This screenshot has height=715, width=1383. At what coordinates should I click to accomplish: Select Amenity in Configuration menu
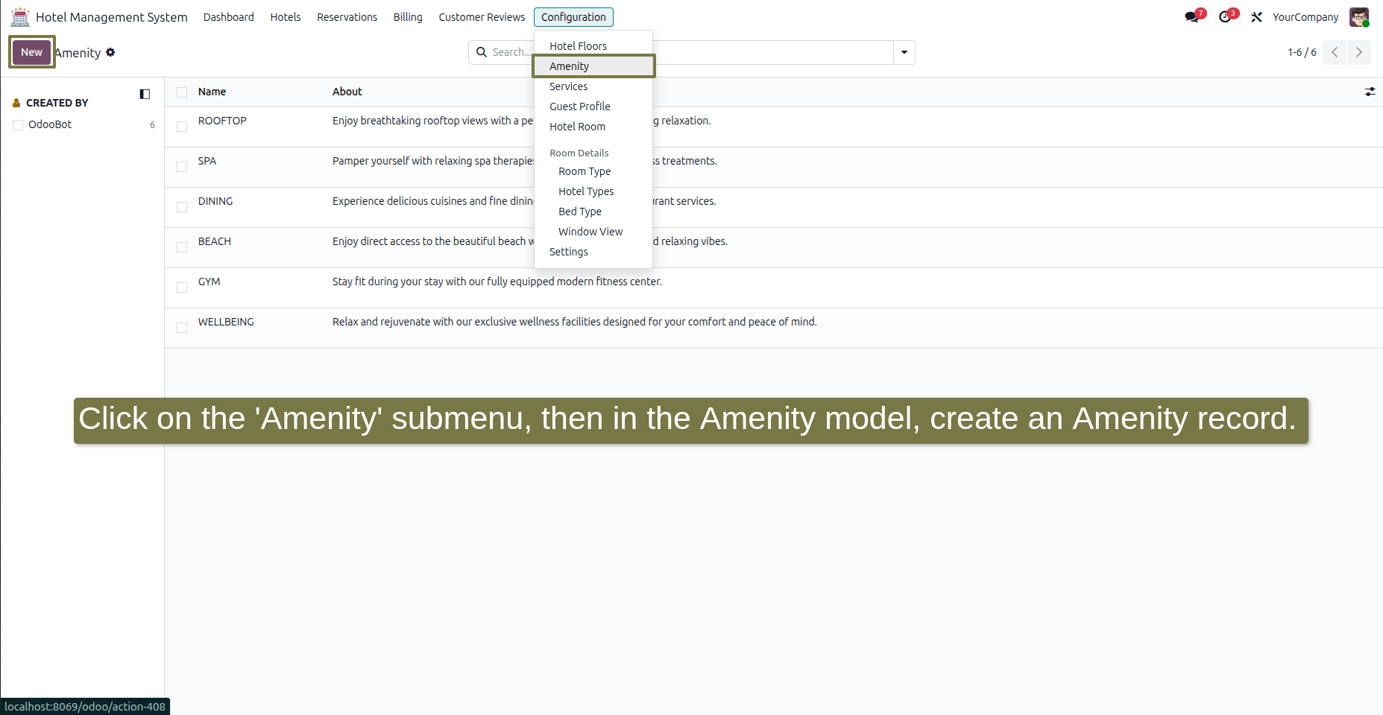coord(593,66)
